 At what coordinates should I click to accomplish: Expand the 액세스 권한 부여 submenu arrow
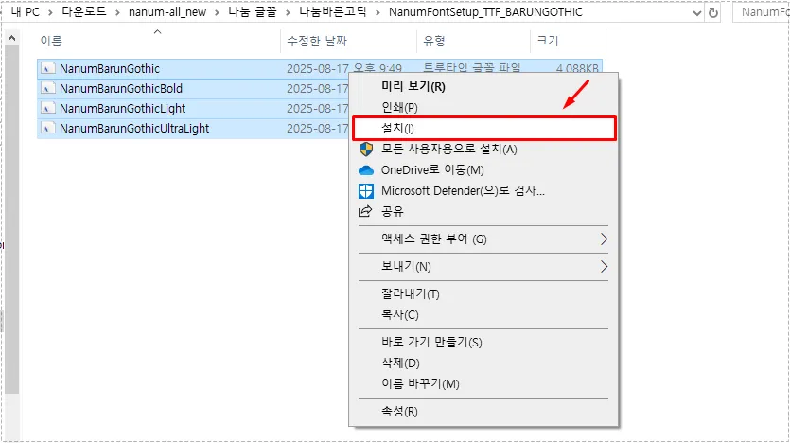pyautogui.click(x=604, y=239)
